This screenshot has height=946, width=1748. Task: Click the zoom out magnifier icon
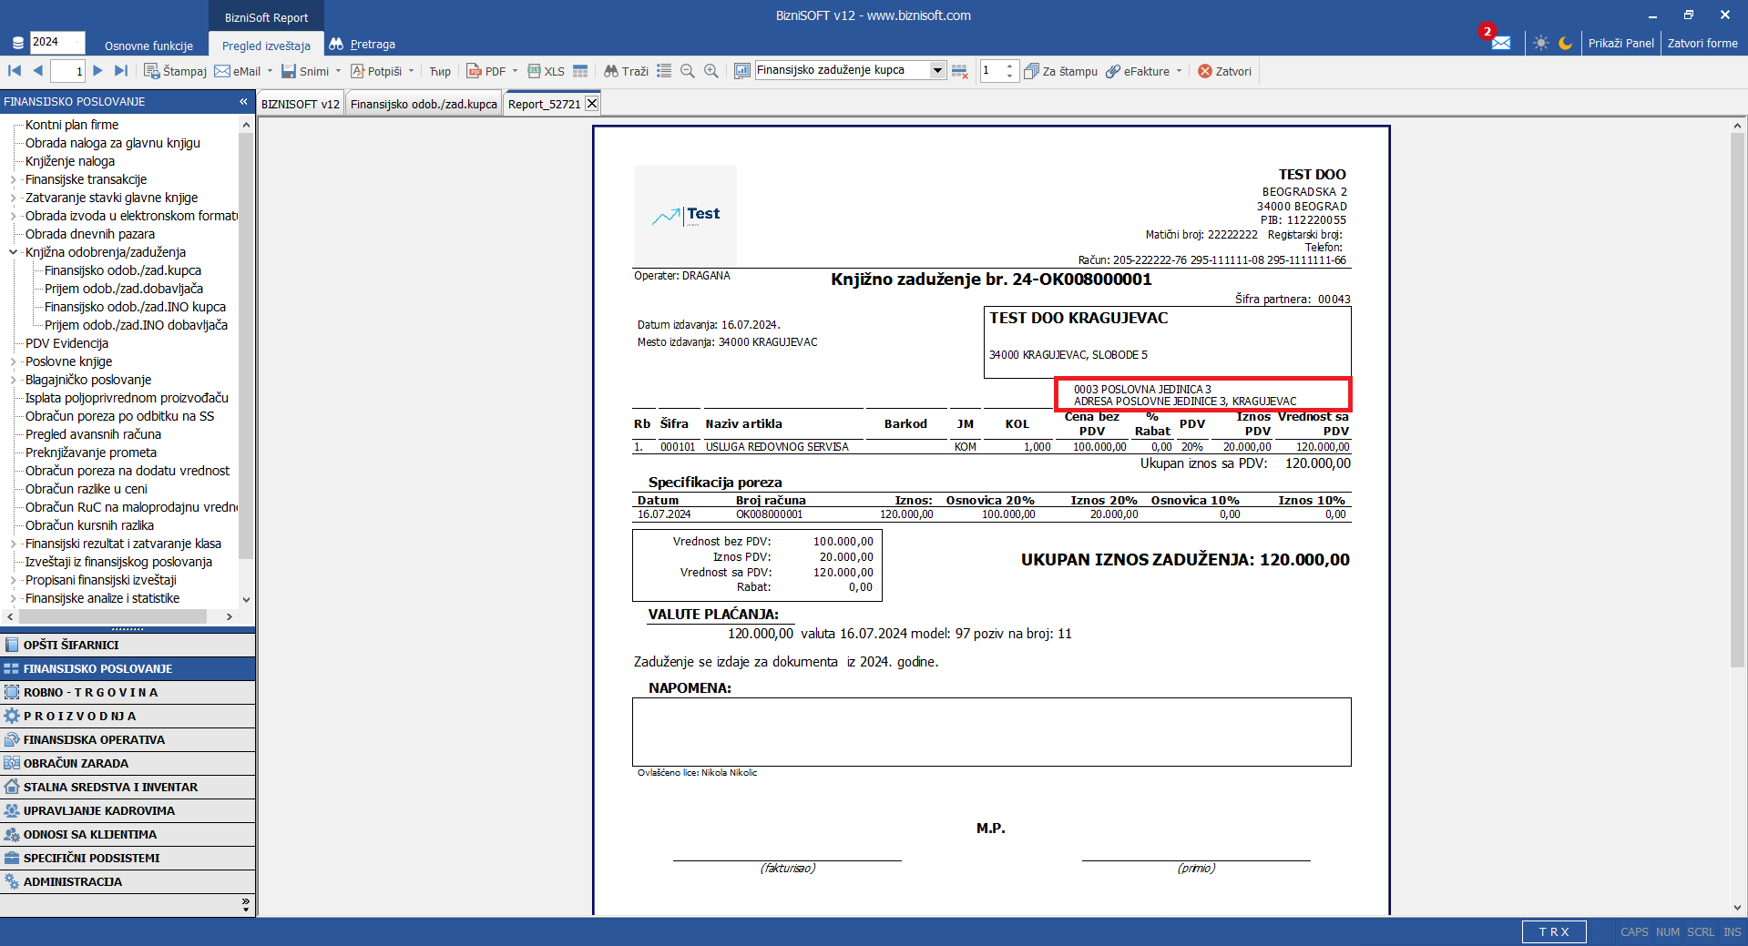coord(688,71)
